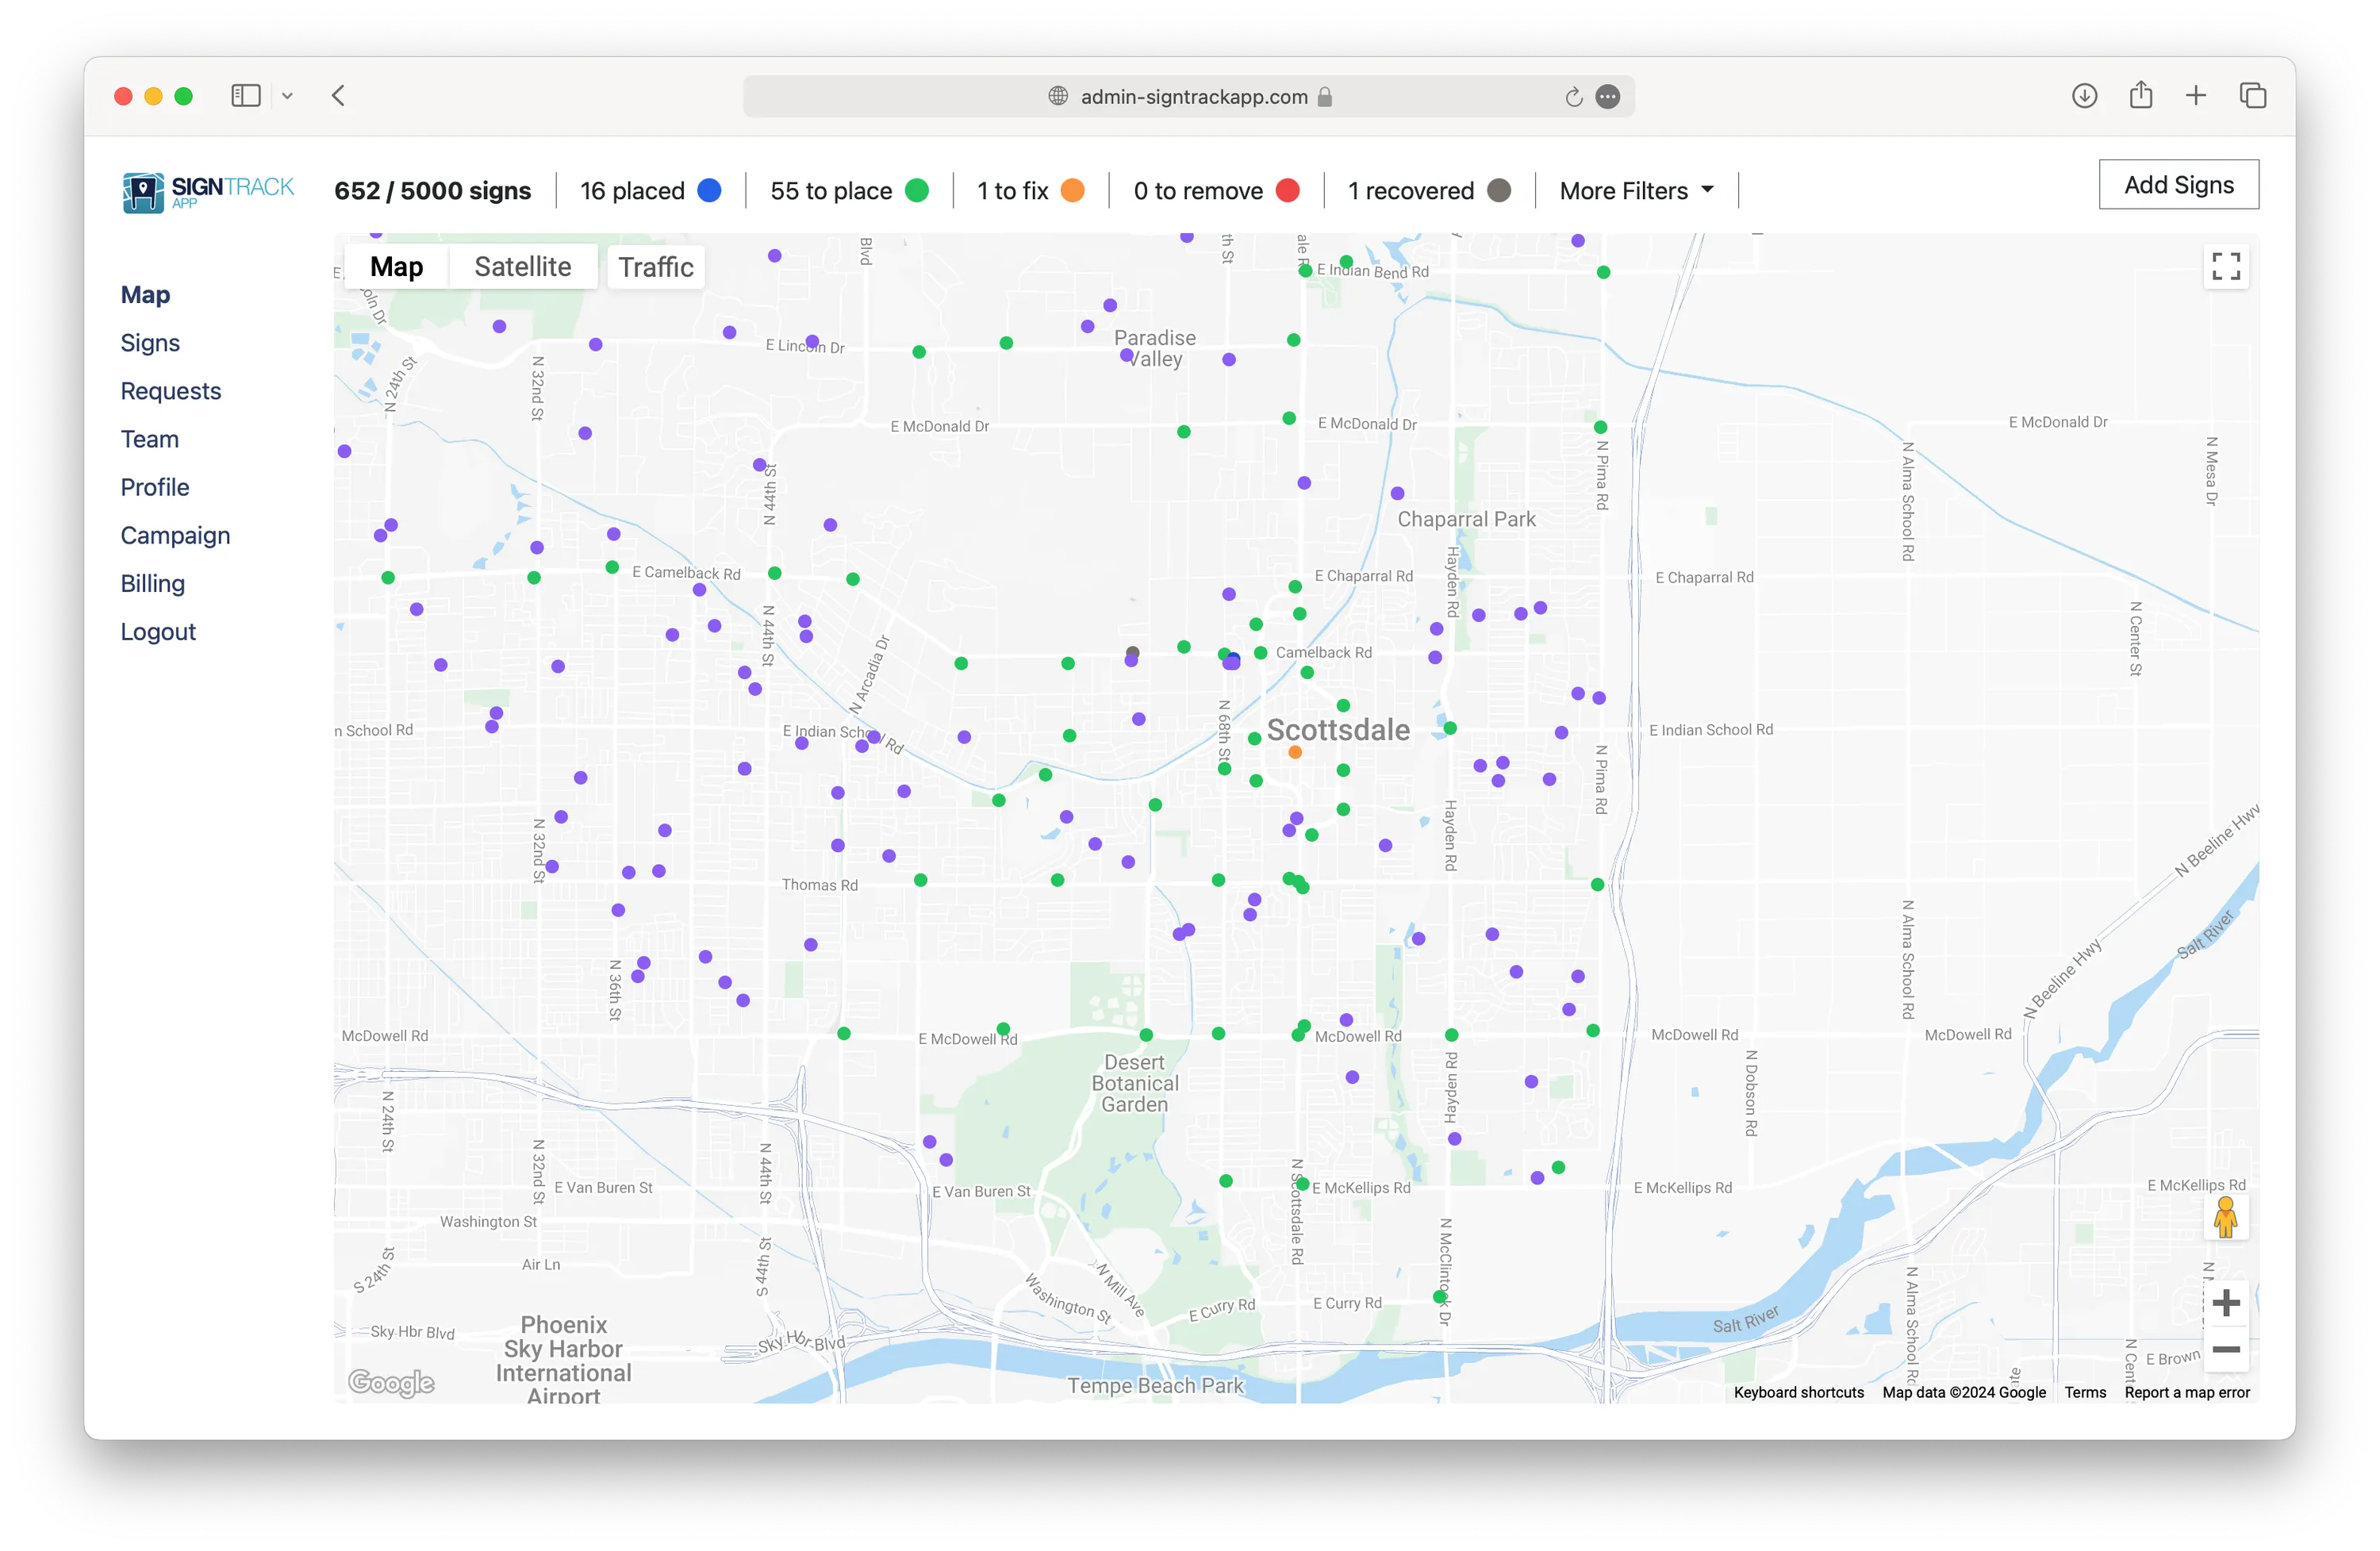Open the map Terms link

[x=2085, y=1392]
